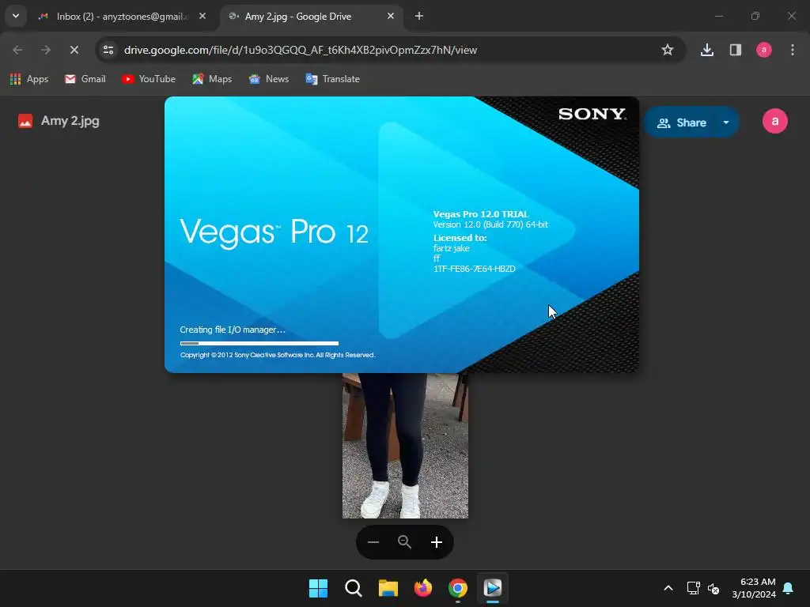Open the Windows Start menu

[318, 588]
